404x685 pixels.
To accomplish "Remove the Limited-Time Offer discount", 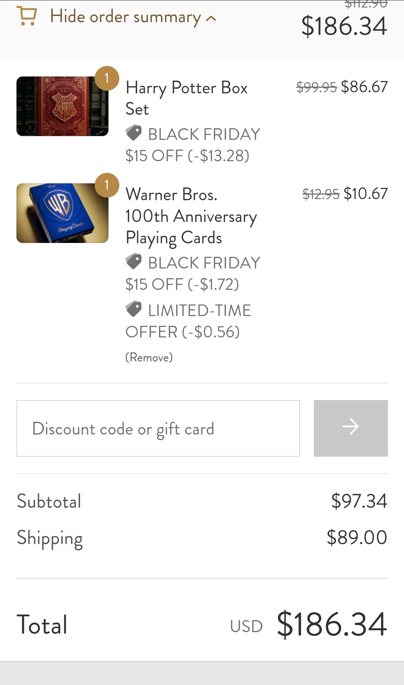I will click(x=149, y=358).
